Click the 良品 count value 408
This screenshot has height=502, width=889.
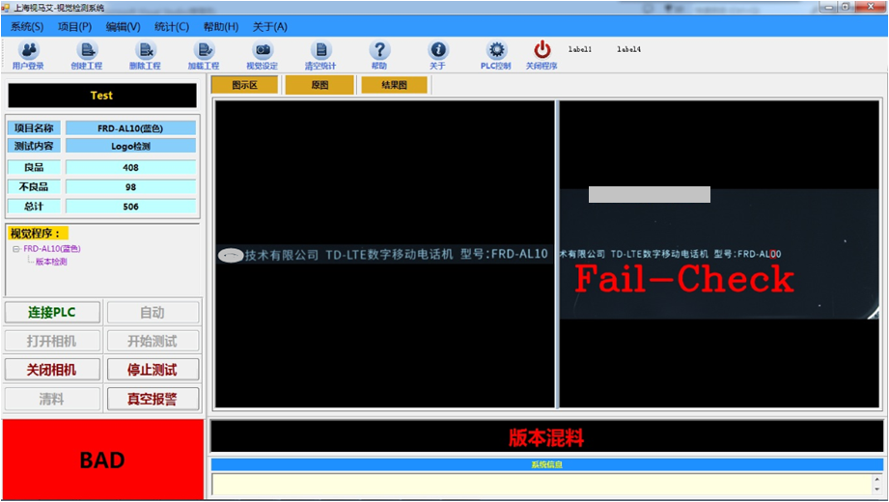pos(130,167)
